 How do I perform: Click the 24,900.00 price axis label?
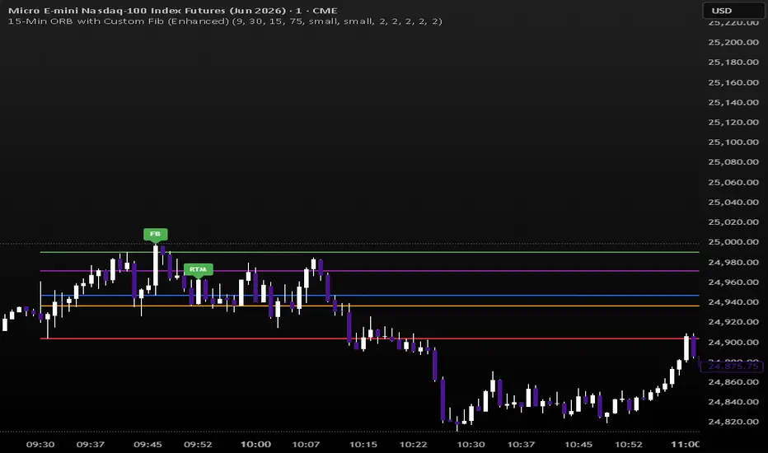(x=733, y=342)
